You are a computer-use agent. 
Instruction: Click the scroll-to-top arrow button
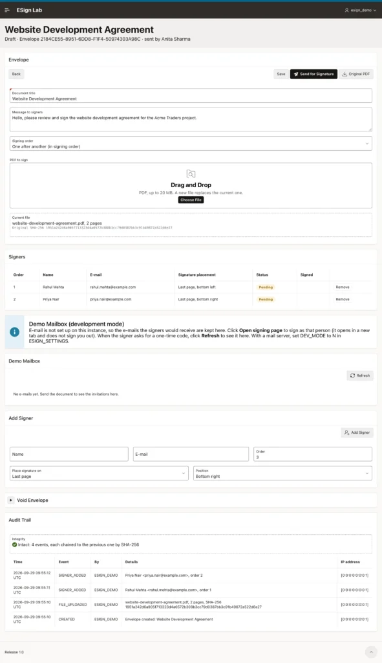click(x=371, y=652)
